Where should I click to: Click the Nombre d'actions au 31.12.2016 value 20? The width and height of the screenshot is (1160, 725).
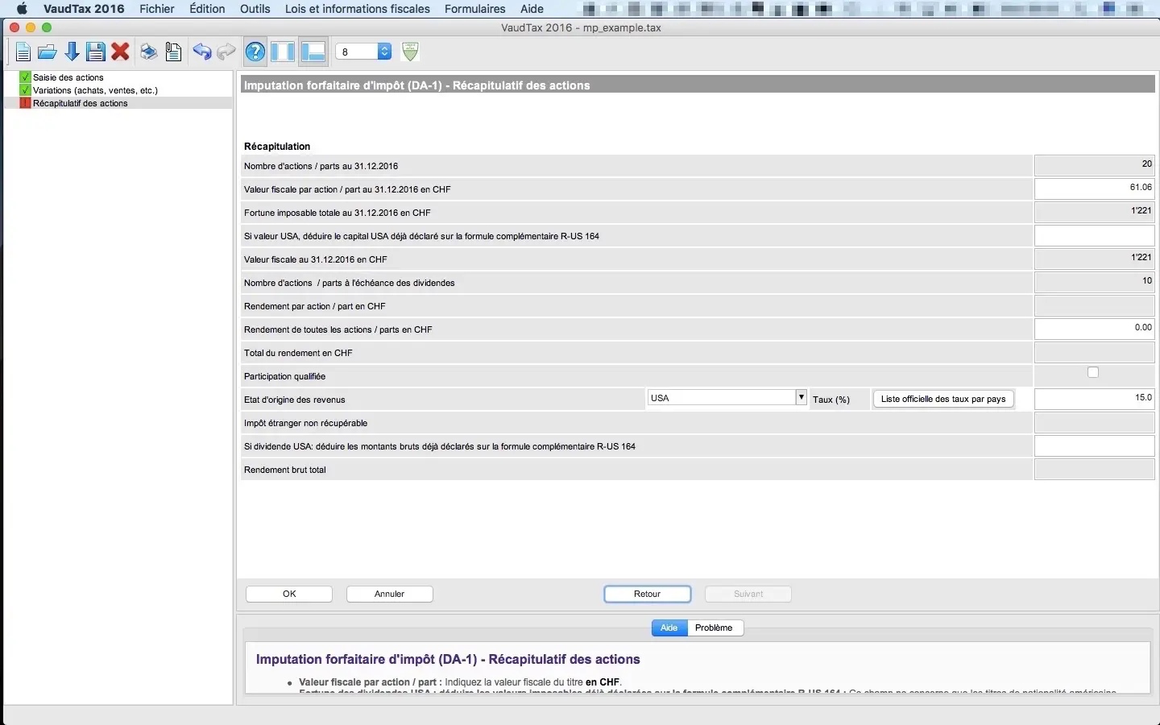pyautogui.click(x=1095, y=165)
